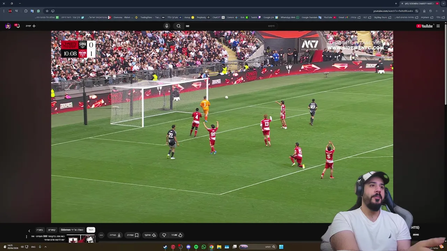Open the YouTube account avatar

[8, 26]
